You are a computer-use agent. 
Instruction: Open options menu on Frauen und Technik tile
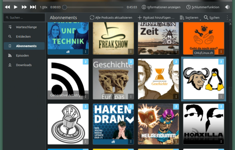pos(86,52)
